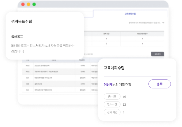Click the 교육계획수립 card heading
Viewport: 182px width, 127px height.
pos(114,68)
